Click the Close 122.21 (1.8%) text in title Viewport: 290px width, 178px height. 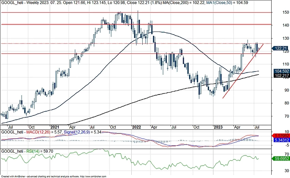coord(144,3)
